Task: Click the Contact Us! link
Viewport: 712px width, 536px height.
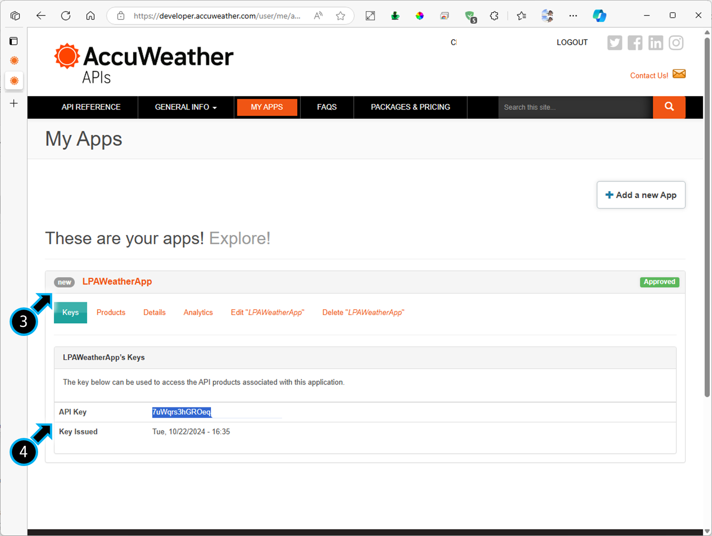Action: [x=649, y=76]
